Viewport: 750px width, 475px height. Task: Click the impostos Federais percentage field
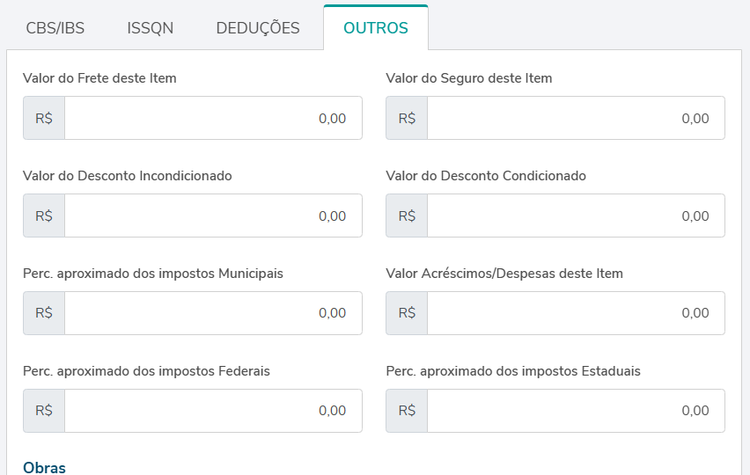point(213,412)
